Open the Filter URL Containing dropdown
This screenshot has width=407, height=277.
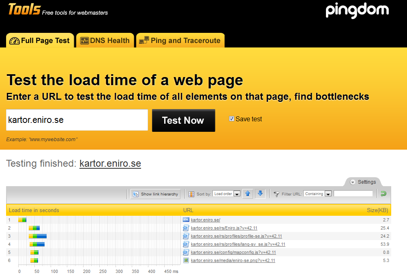pos(317,194)
